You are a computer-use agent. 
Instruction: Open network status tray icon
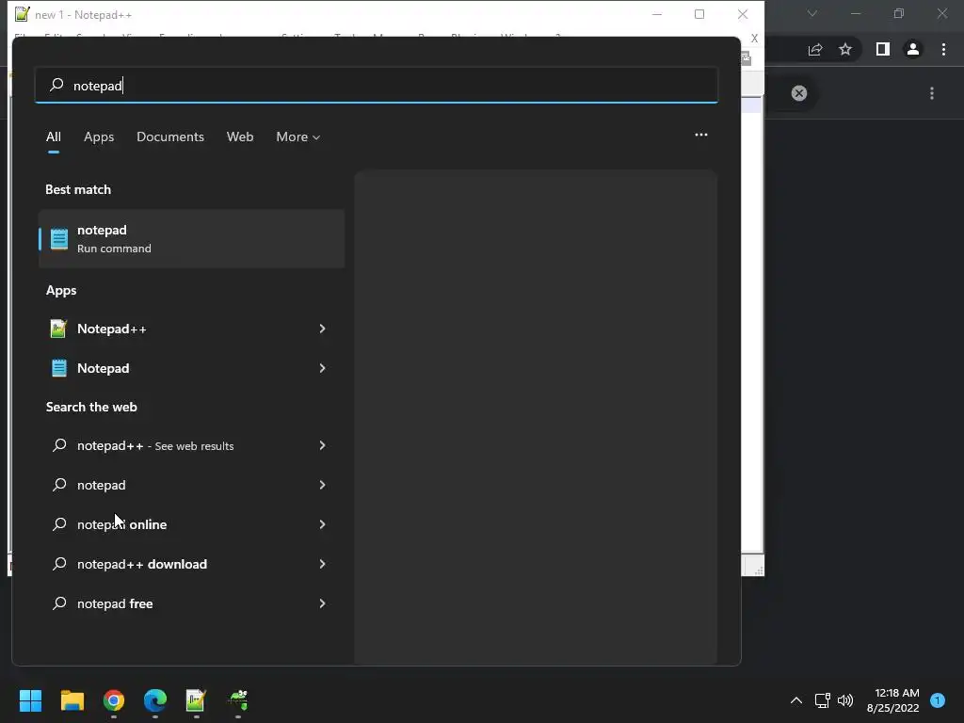(822, 700)
